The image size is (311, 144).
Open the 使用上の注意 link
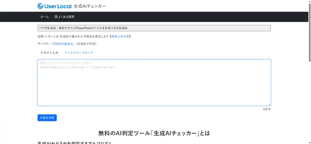[120, 36]
